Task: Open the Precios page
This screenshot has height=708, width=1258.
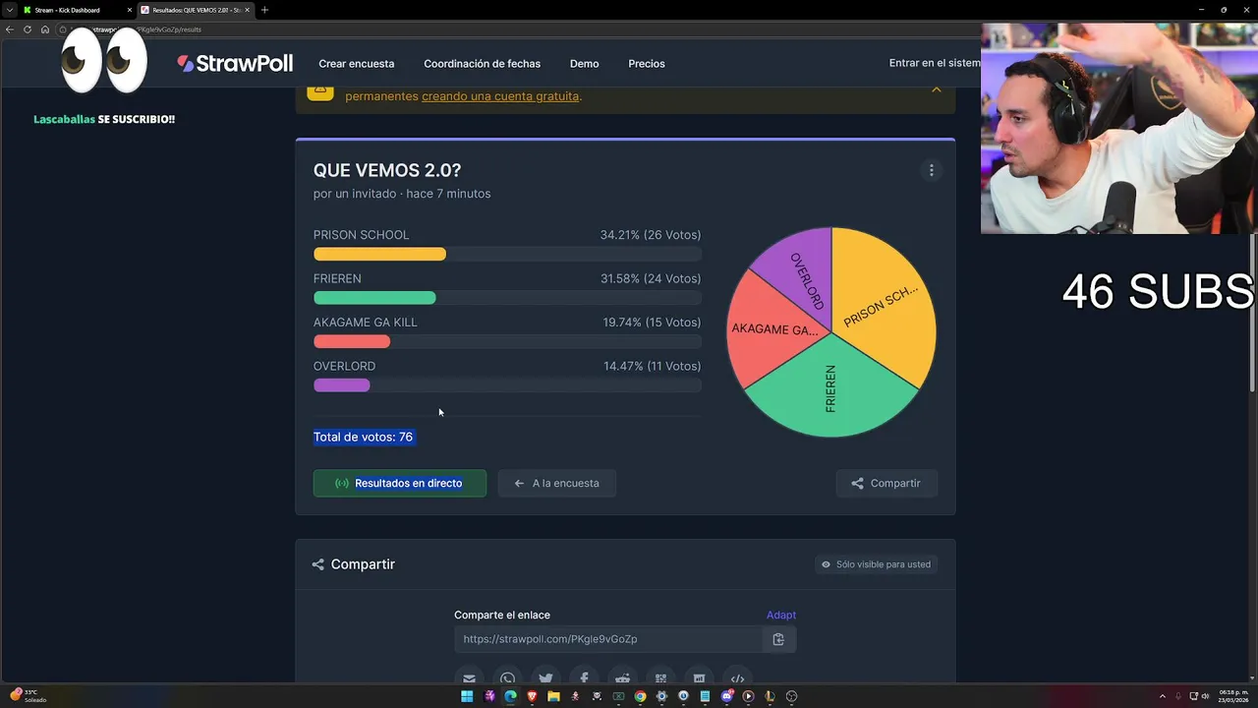Action: 647,64
